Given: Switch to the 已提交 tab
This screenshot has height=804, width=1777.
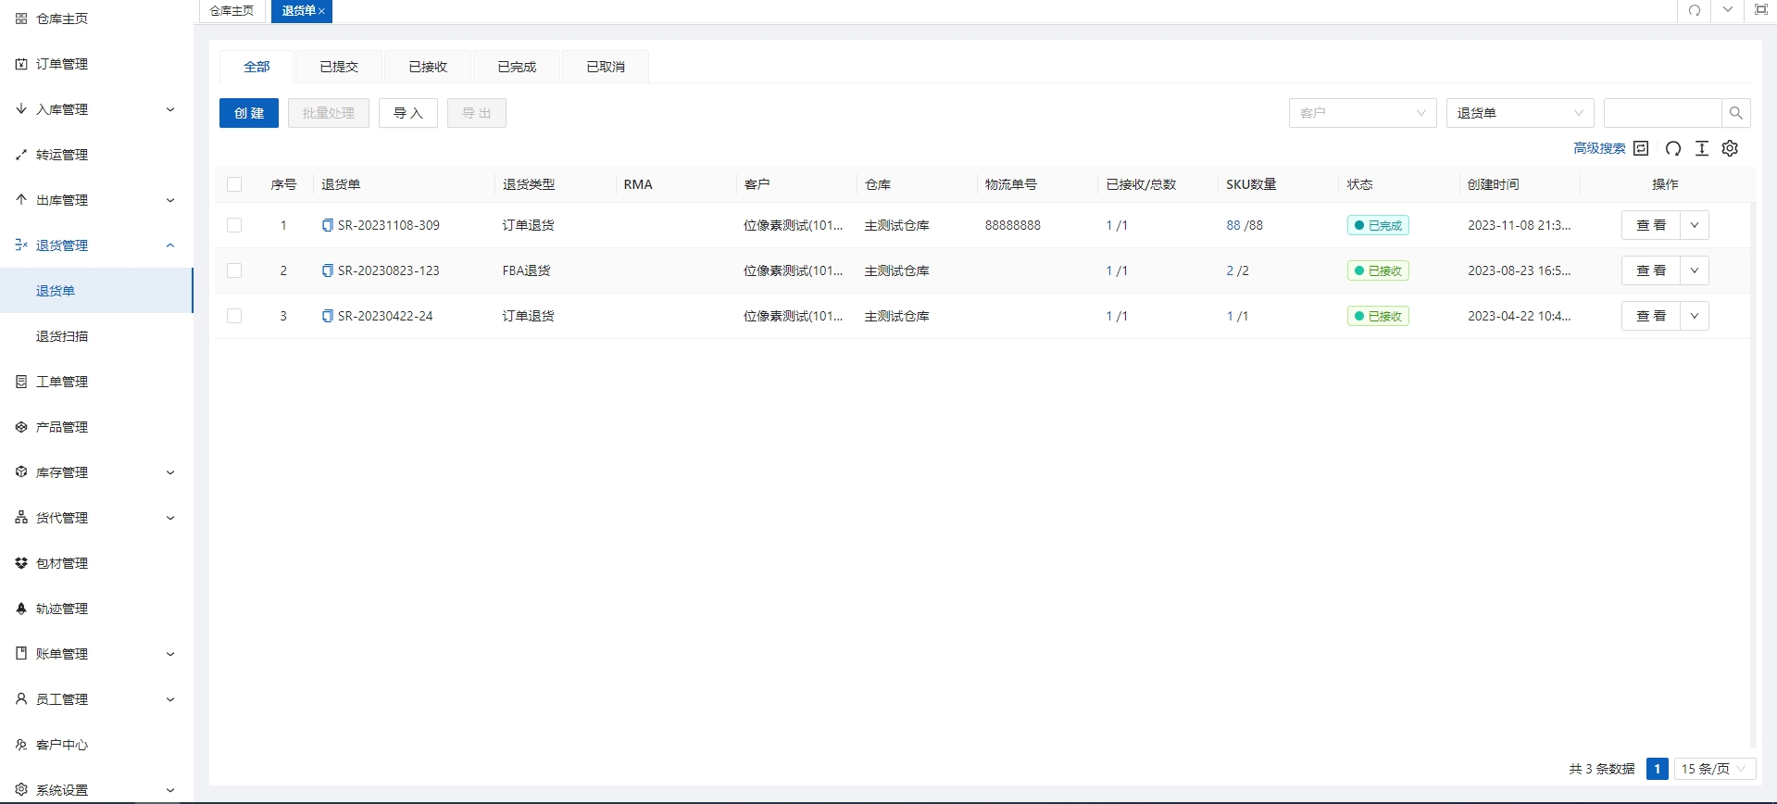Looking at the screenshot, I should pyautogui.click(x=339, y=67).
